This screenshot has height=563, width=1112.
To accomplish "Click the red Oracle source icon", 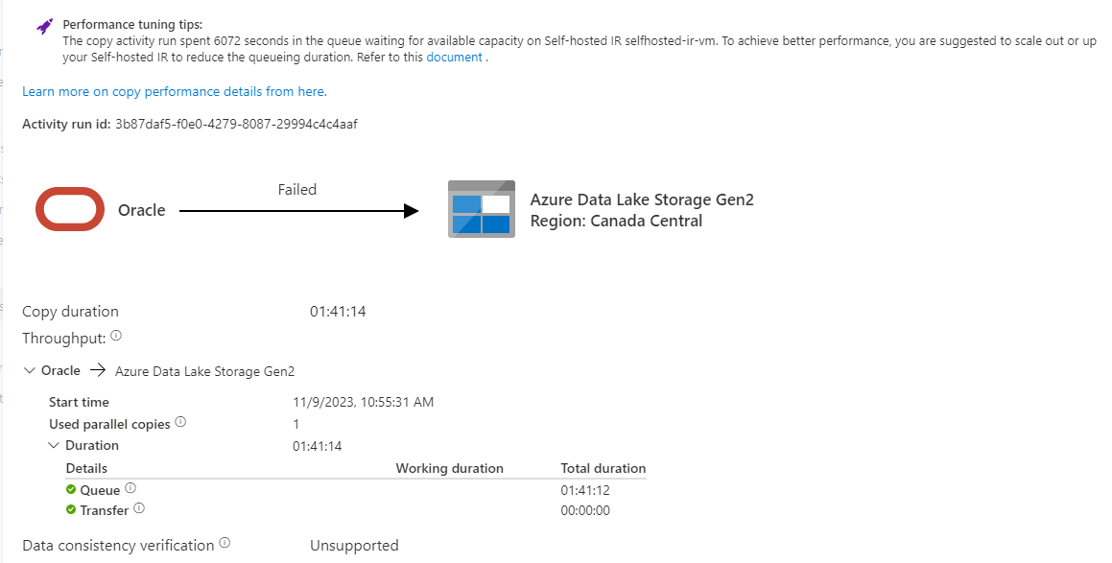I will click(x=70, y=209).
